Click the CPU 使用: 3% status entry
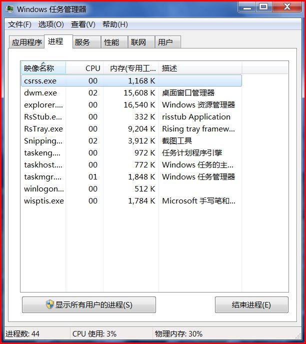The image size is (306, 344). pos(94,334)
